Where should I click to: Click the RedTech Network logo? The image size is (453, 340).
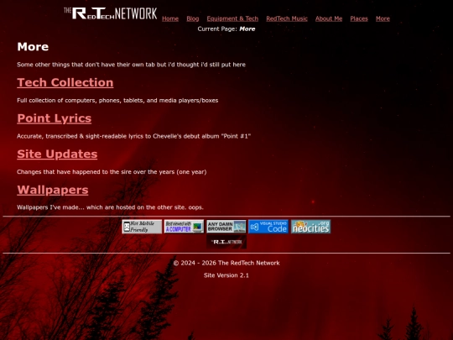(x=111, y=13)
